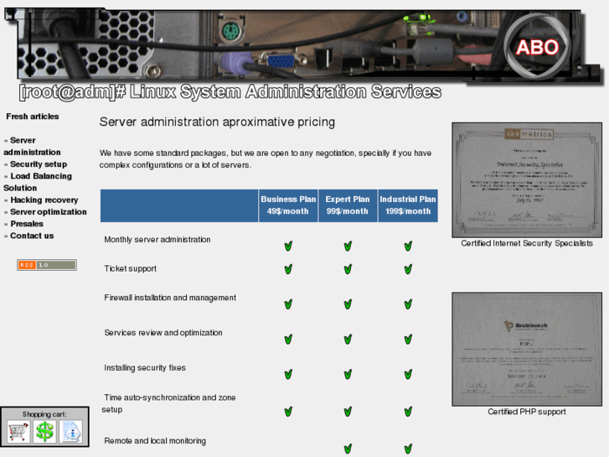Viewport: 609px width, 457px height.
Task: Click Industrial Plan checkmark for Installing security fixes
Action: 408,375
